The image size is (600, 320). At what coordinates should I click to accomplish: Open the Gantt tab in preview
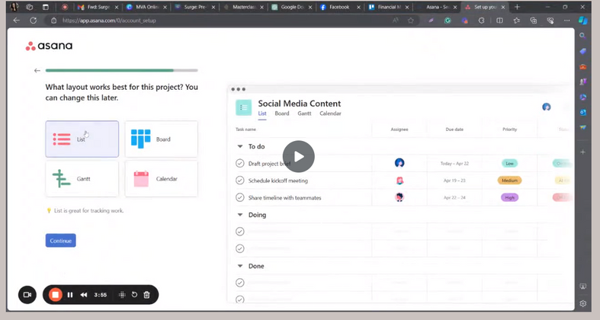[x=305, y=114]
